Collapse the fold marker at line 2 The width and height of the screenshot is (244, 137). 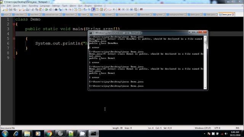[14, 24]
